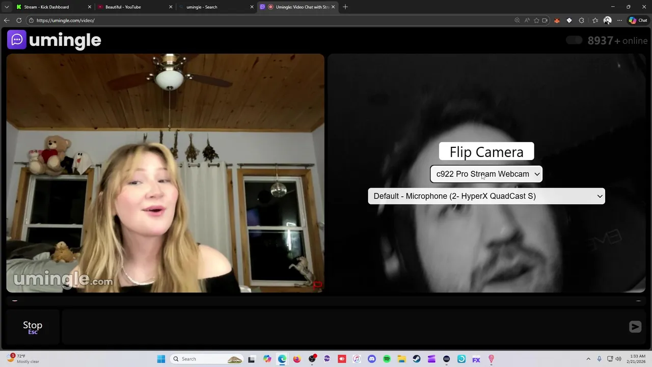Click the browser refresh icon
This screenshot has width=652, height=367.
(19, 20)
